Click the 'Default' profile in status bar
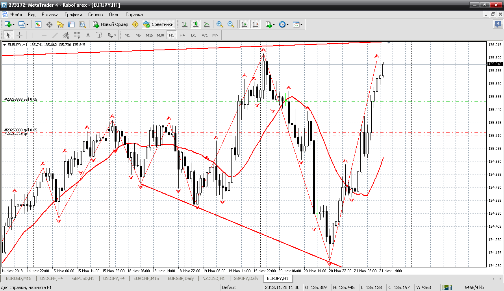Screen dimensions: 504x291 229,287
